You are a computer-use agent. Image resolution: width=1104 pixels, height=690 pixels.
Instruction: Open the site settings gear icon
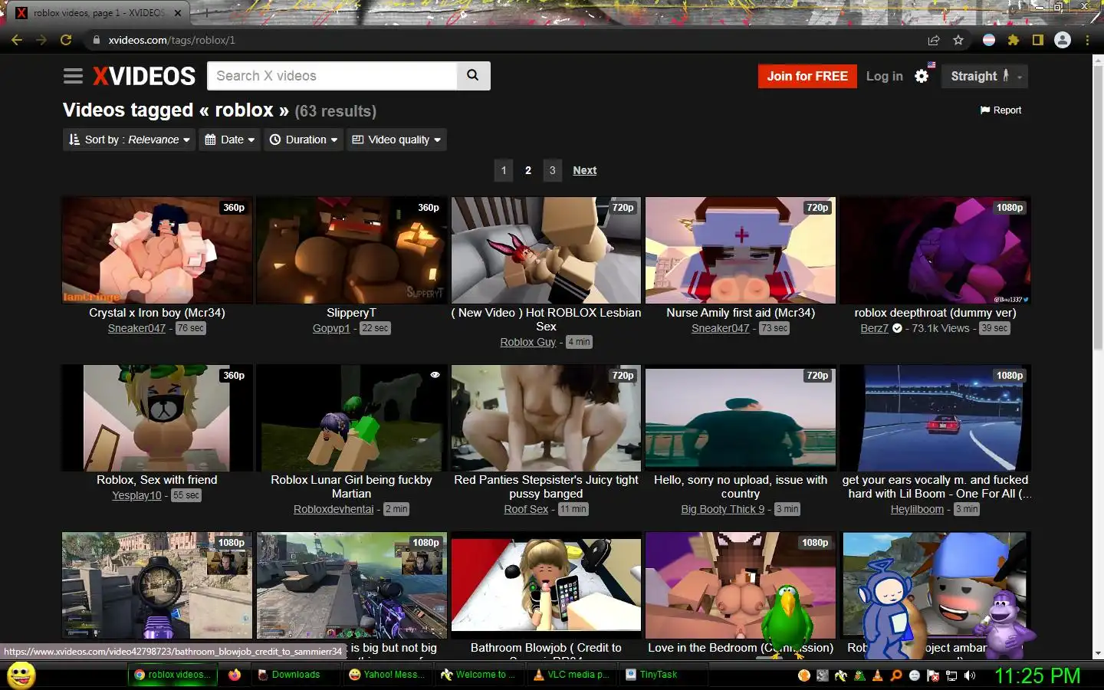(922, 76)
